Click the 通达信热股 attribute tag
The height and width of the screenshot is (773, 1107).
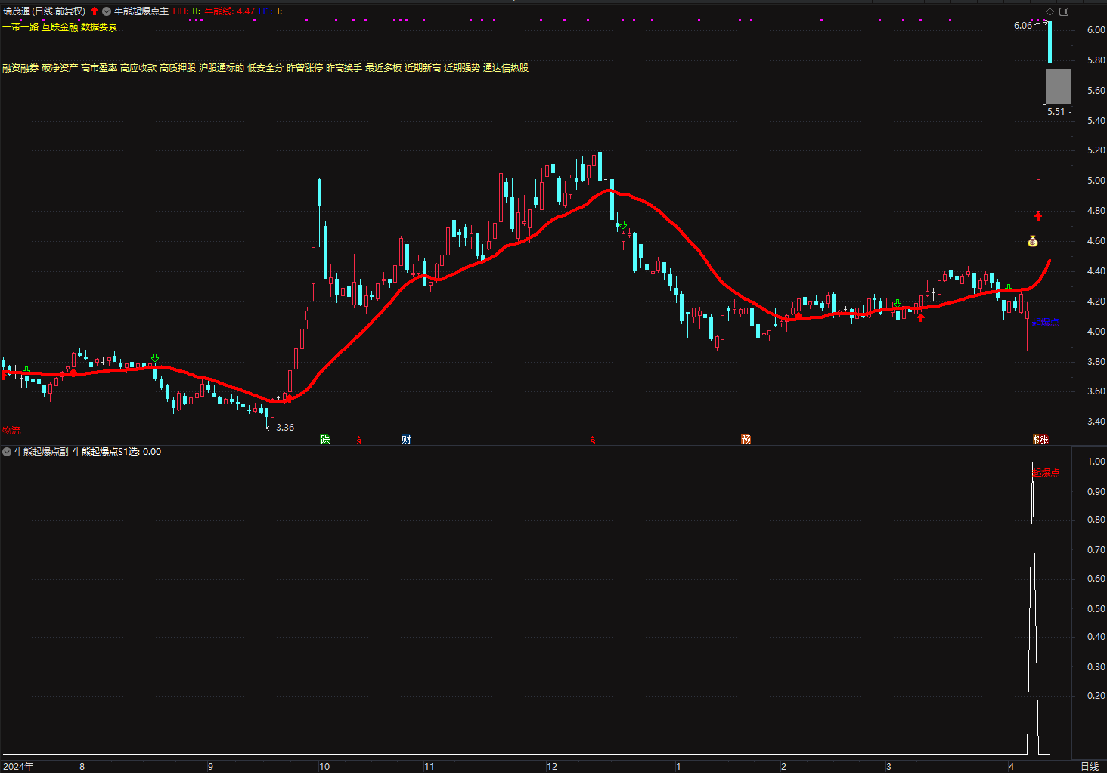506,68
